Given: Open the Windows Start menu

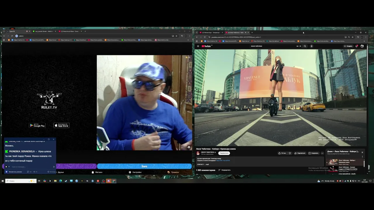Looking at the screenshot, I should pos(2,181).
